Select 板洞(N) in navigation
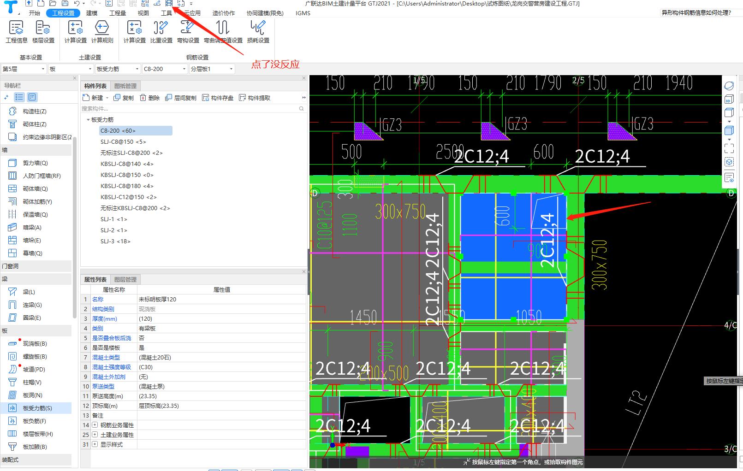The width and height of the screenshot is (743, 471). [32, 395]
